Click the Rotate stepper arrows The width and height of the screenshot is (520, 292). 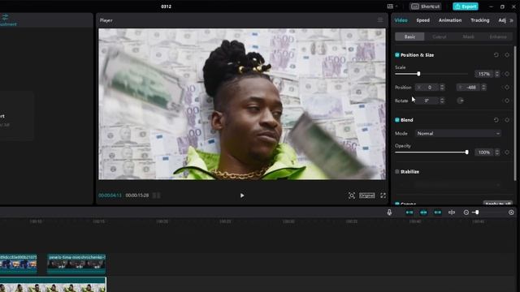pyautogui.click(x=442, y=101)
